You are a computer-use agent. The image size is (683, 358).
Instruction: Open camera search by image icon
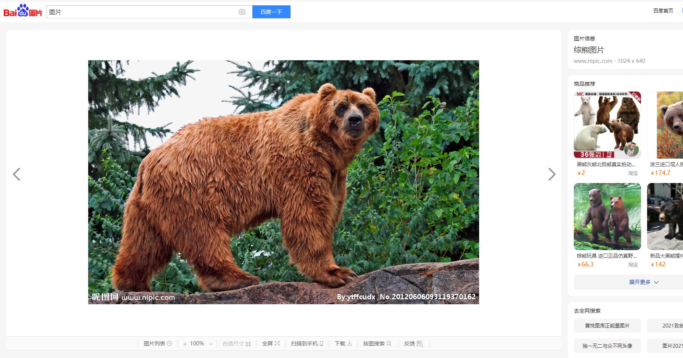coord(242,12)
